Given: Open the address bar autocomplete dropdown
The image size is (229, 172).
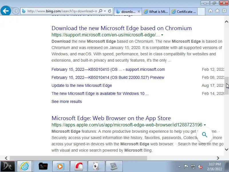Looking at the screenshot, I should [x=105, y=11].
